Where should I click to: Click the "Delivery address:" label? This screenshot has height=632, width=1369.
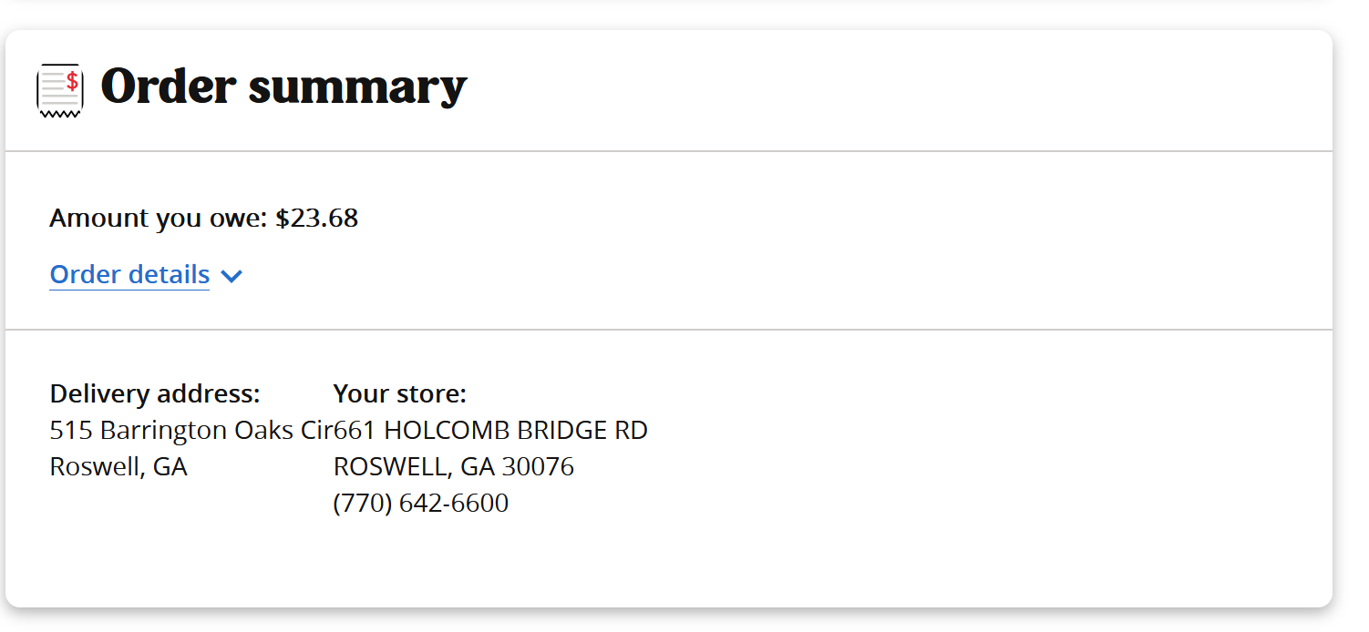tap(155, 393)
